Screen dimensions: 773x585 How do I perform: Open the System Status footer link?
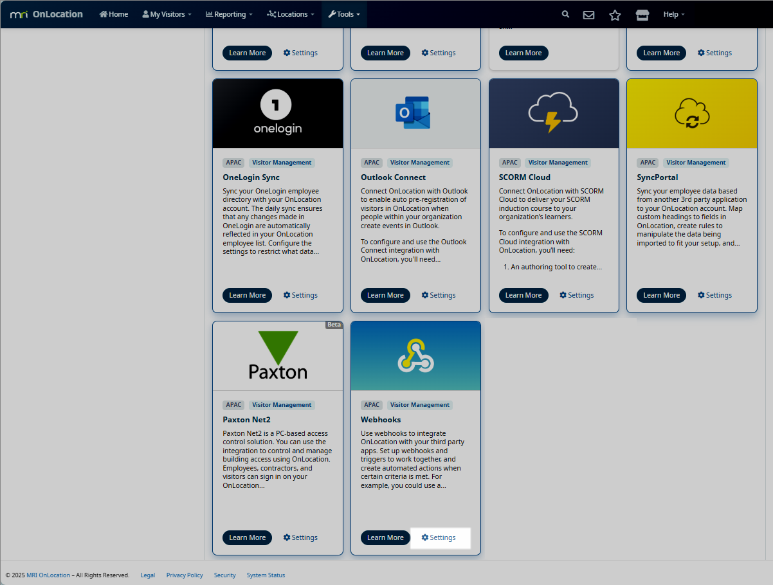point(266,575)
